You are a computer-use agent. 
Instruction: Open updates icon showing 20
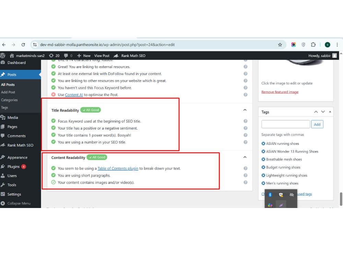(x=54, y=56)
